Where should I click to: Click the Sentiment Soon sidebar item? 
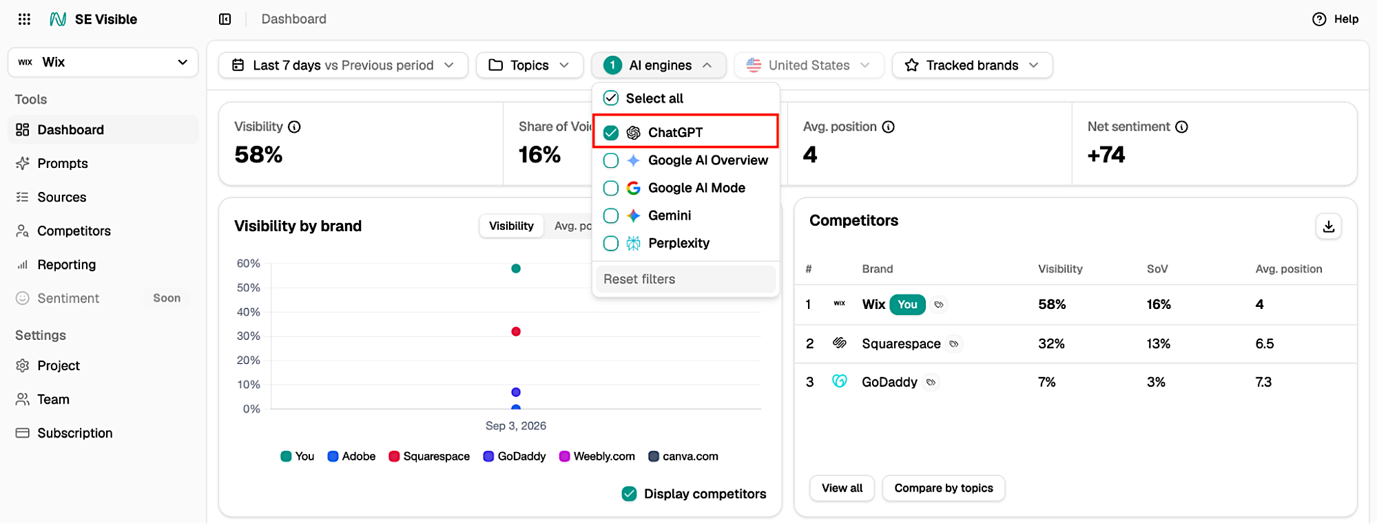(x=103, y=298)
